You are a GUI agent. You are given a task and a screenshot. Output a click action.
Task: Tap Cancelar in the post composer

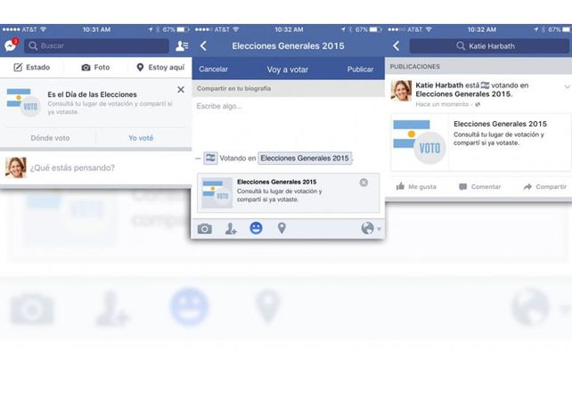point(214,69)
